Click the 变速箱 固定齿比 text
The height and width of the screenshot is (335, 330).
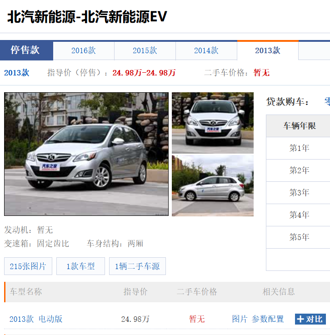tap(36, 244)
